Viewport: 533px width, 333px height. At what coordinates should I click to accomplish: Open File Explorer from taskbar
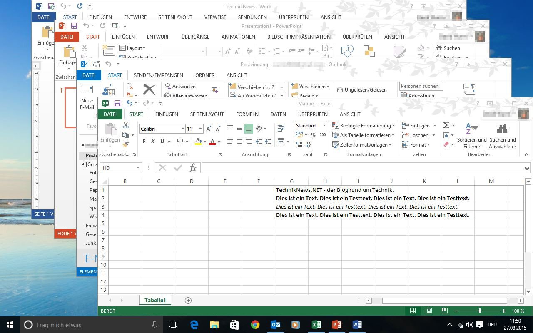(214, 325)
